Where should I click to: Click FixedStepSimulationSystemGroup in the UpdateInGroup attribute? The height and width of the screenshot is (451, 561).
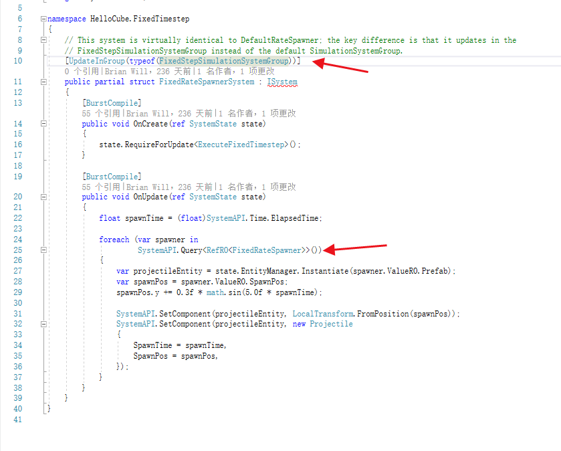tap(224, 61)
